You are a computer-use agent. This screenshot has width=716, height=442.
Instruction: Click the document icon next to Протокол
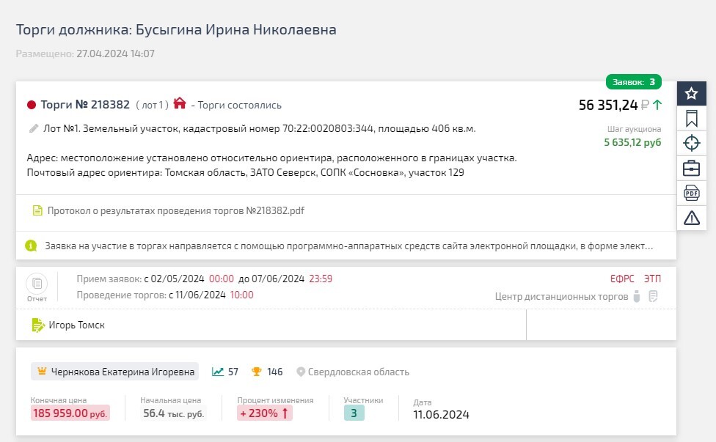point(37,210)
